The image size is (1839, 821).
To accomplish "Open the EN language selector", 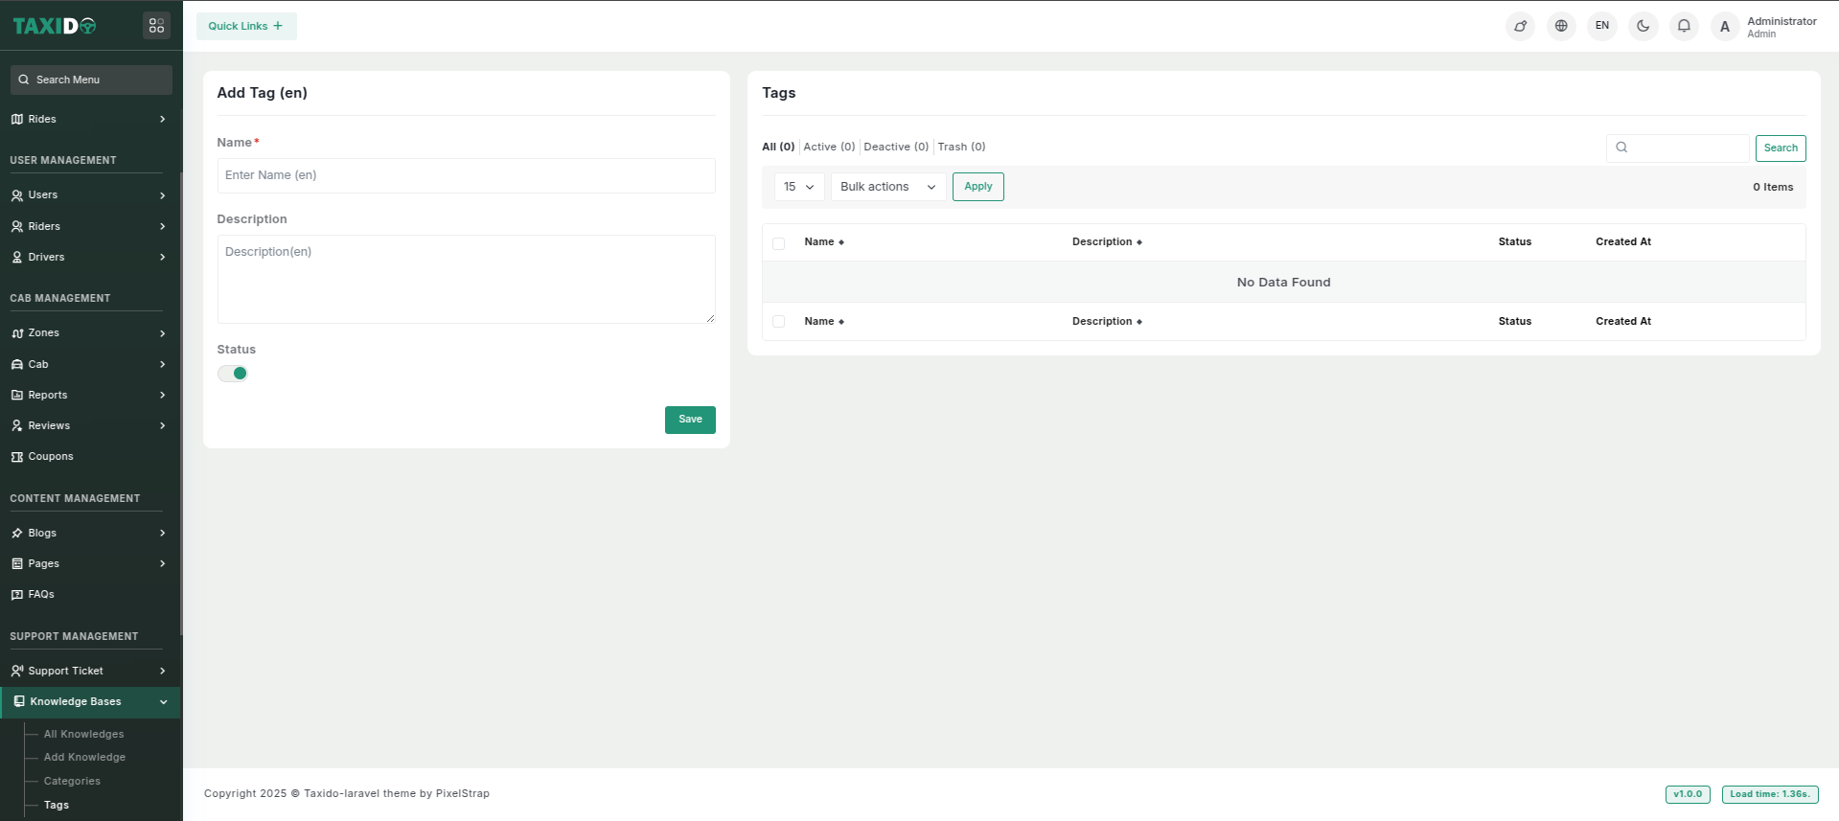I will [x=1601, y=26].
